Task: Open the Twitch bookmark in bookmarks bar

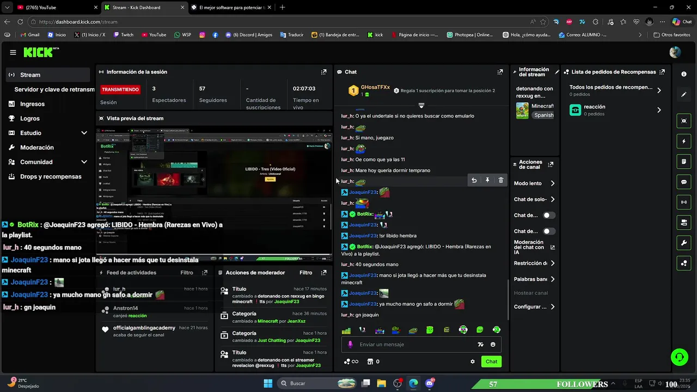Action: pos(124,35)
